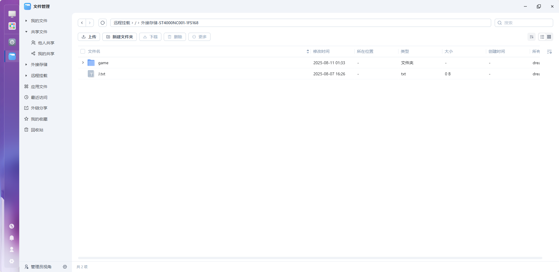Sort by the 类型 column header
Viewport: 559px width, 272px height.
[x=405, y=51]
